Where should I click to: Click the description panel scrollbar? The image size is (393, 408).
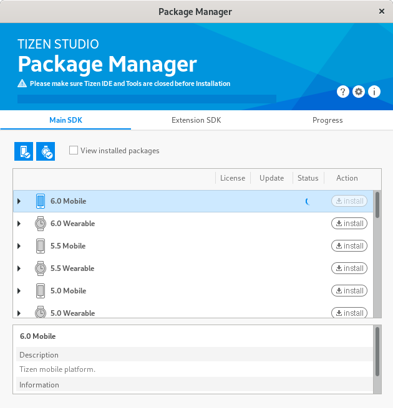(377, 352)
